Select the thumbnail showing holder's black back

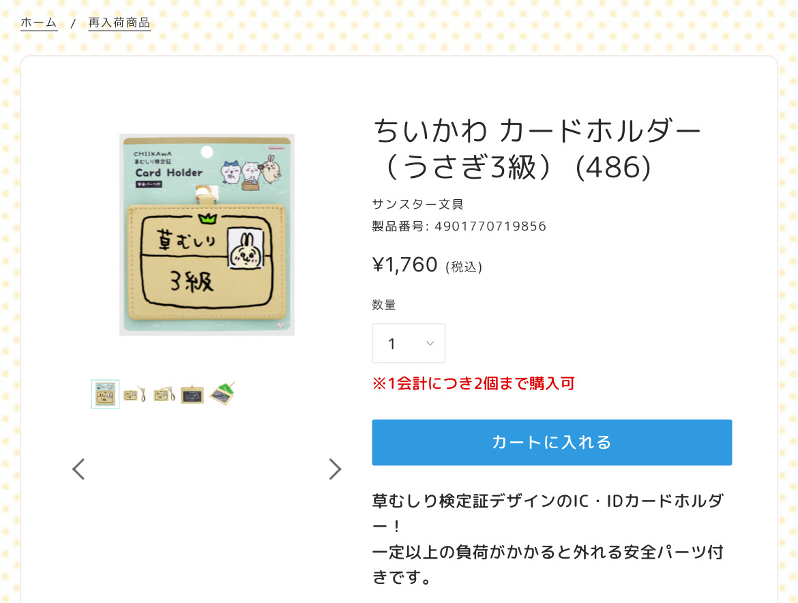click(x=192, y=394)
